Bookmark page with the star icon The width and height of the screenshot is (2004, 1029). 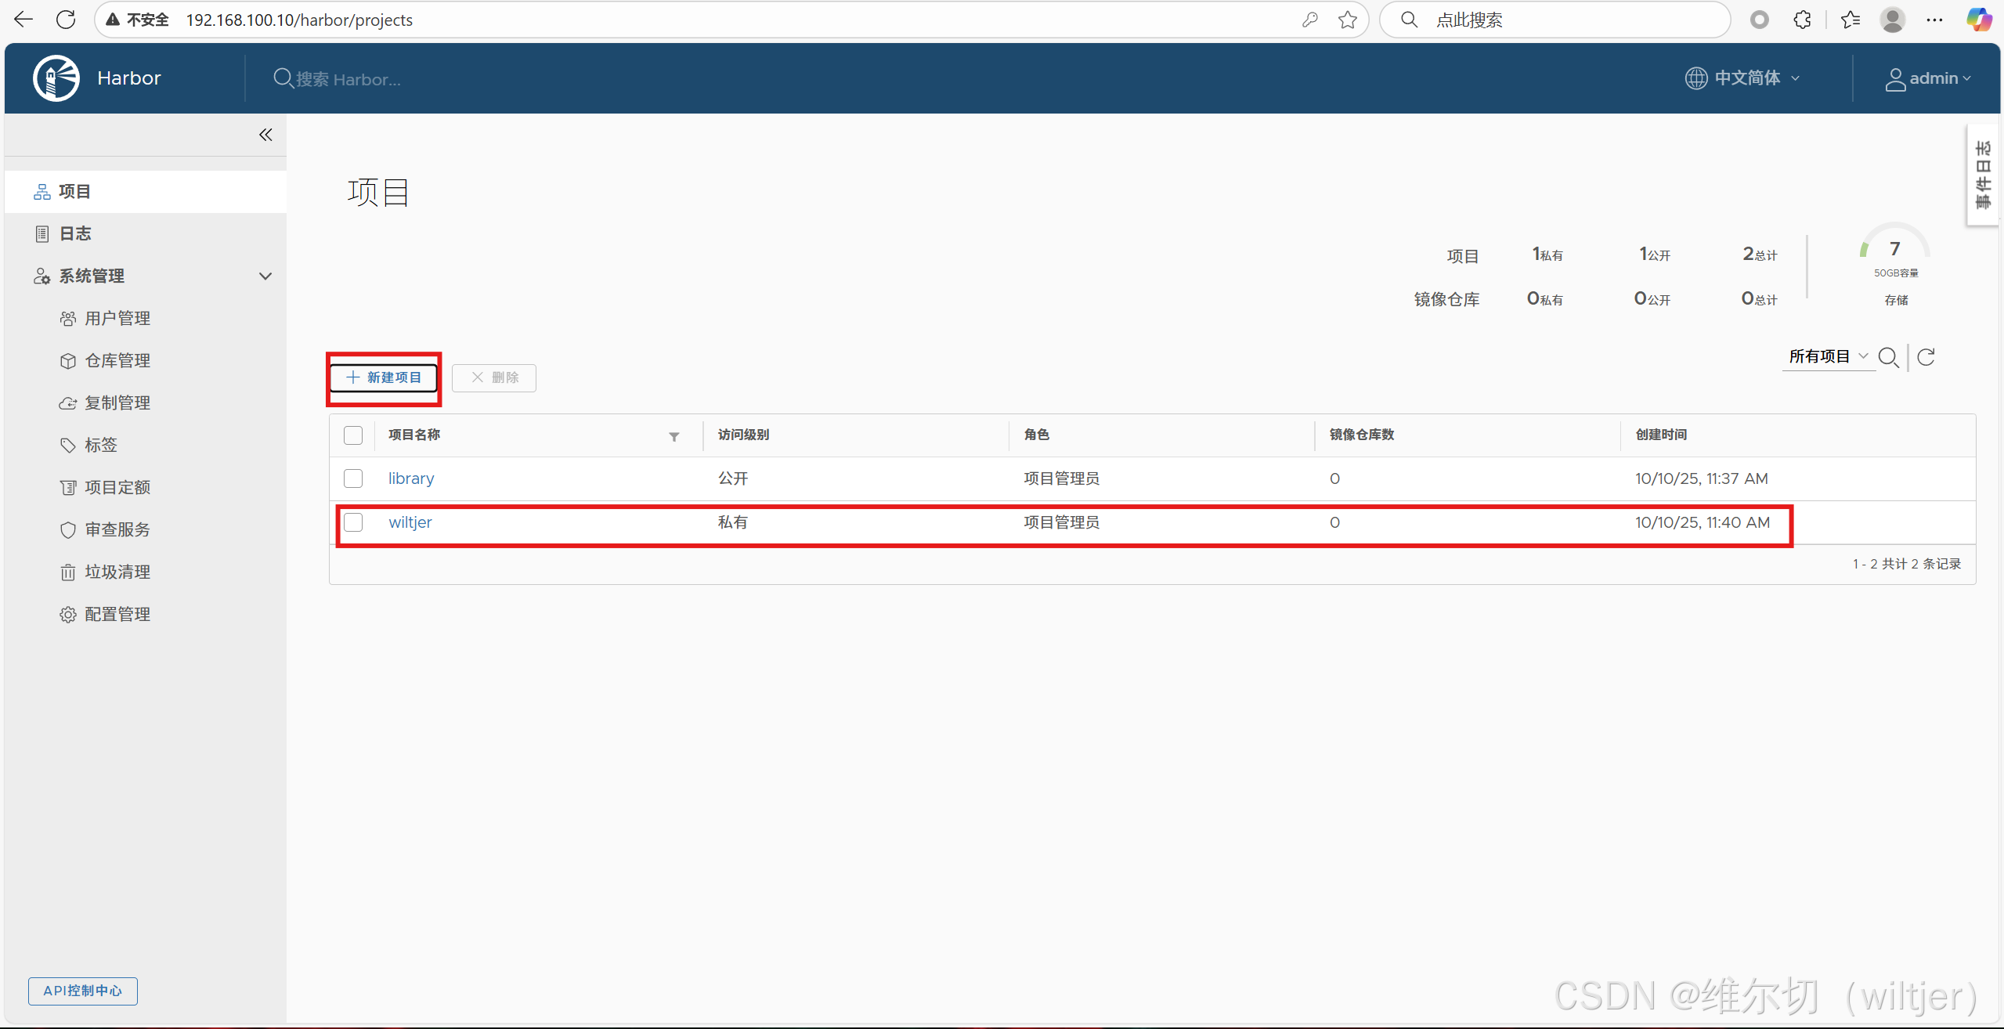point(1347,20)
